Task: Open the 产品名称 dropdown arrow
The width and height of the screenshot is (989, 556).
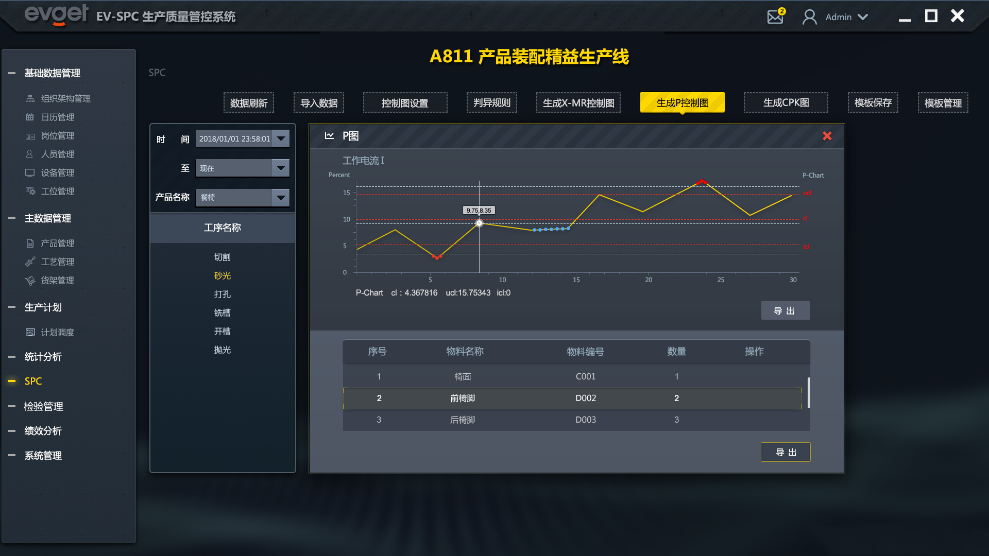Action: coord(281,197)
